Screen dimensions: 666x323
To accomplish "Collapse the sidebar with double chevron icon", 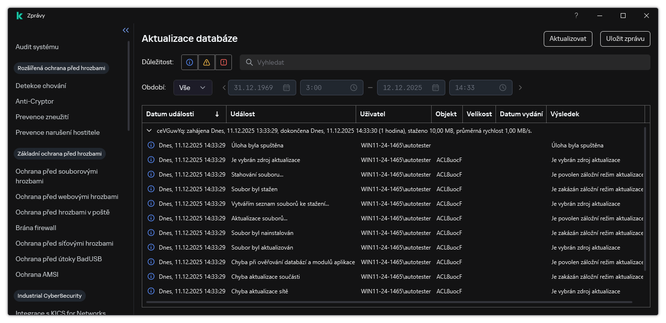I will pyautogui.click(x=126, y=30).
